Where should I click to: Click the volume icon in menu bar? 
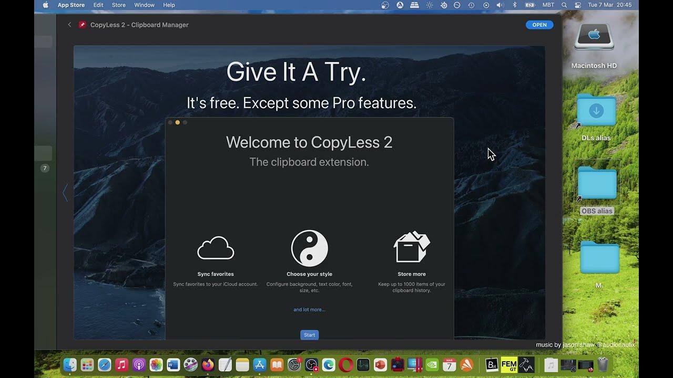coord(500,5)
